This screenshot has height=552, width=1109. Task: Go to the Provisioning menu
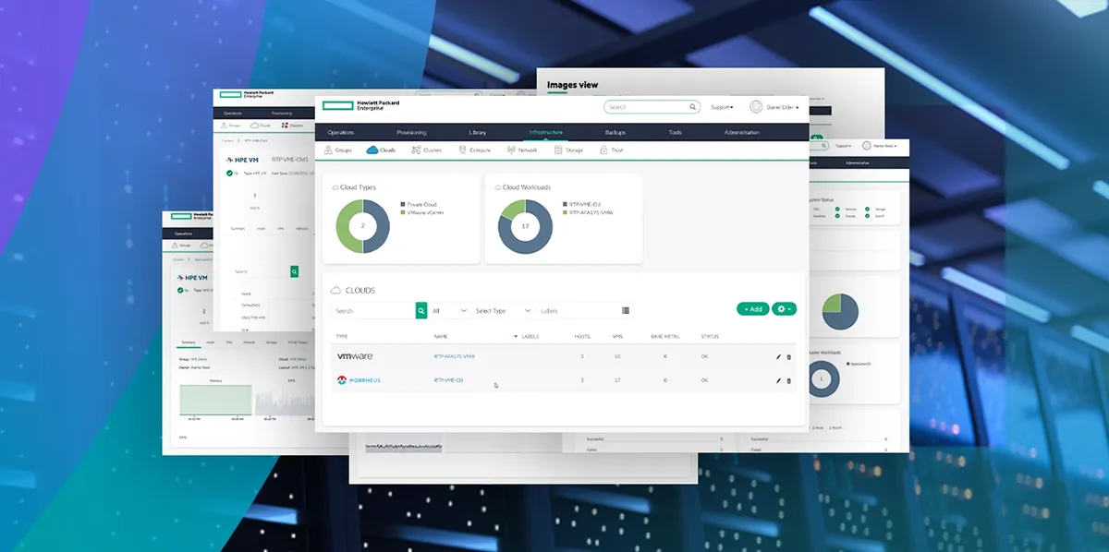[x=411, y=132]
